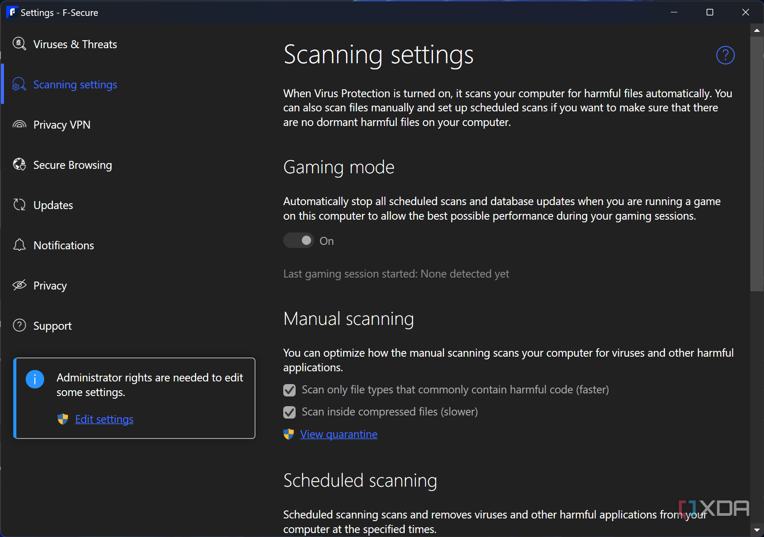This screenshot has width=764, height=537.
Task: Open help via the blue question icon
Action: tap(725, 55)
